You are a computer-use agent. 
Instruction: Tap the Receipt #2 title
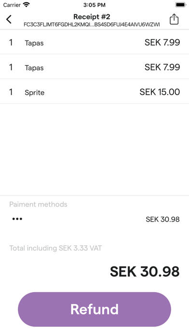(x=92, y=16)
